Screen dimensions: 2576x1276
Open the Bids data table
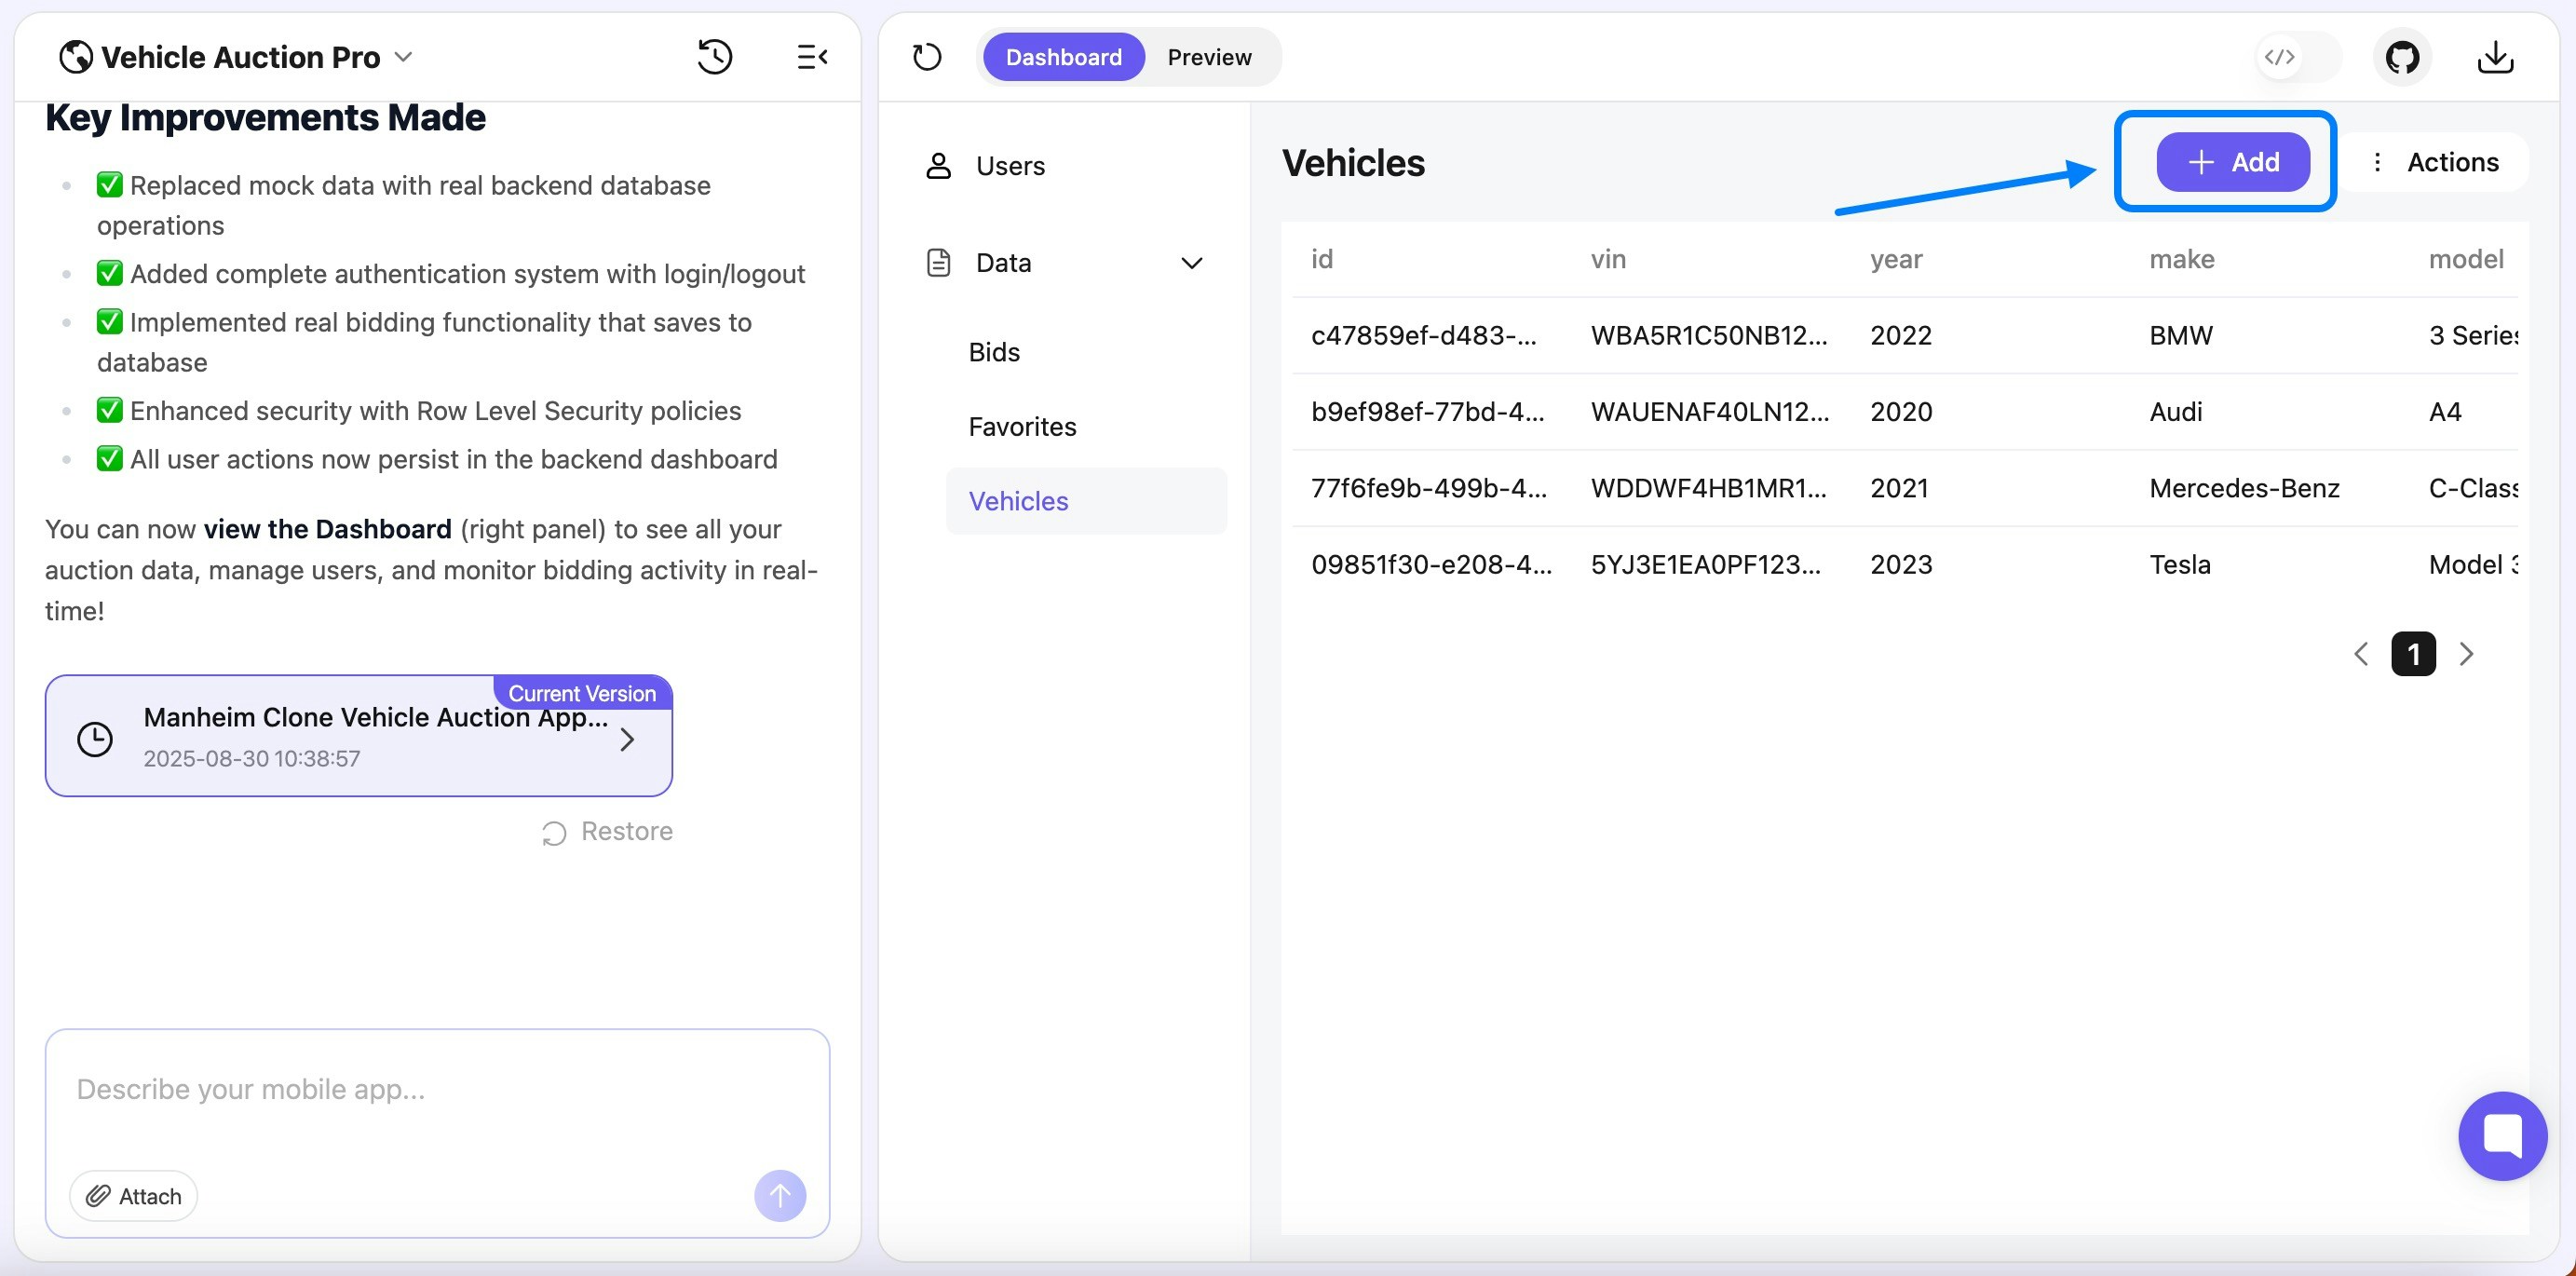tap(994, 352)
